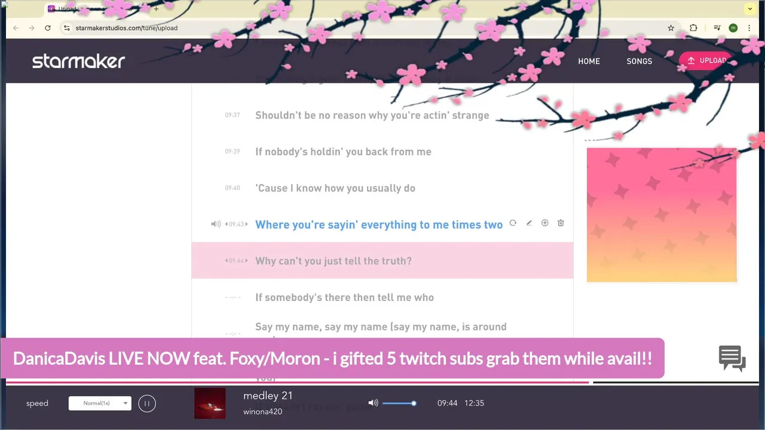Select the Upload browser tab
Image resolution: width=765 pixels, height=430 pixels.
click(x=96, y=9)
